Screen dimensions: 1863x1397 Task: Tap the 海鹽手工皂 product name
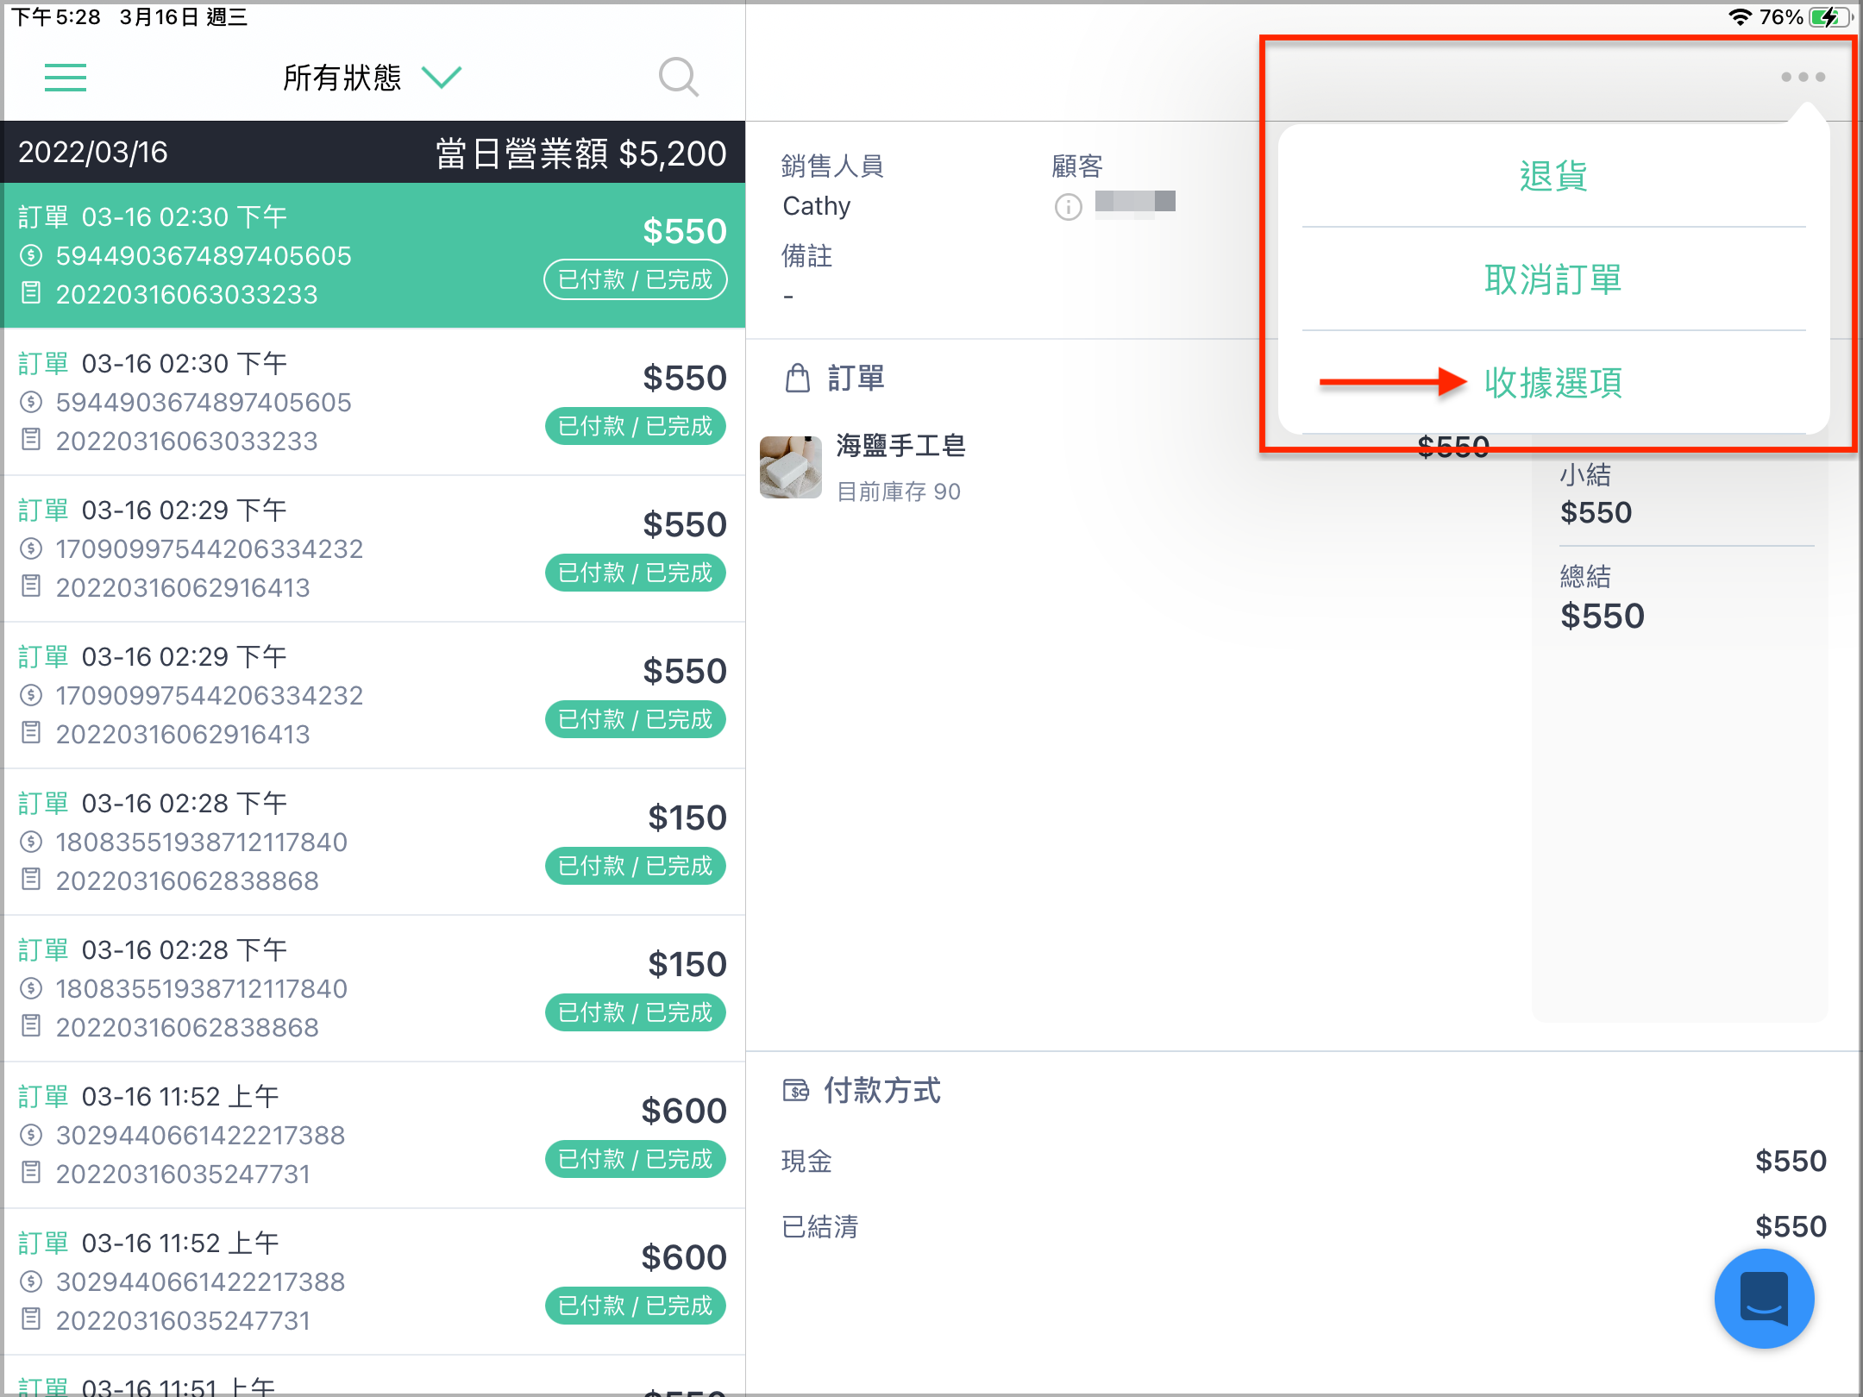pos(900,446)
